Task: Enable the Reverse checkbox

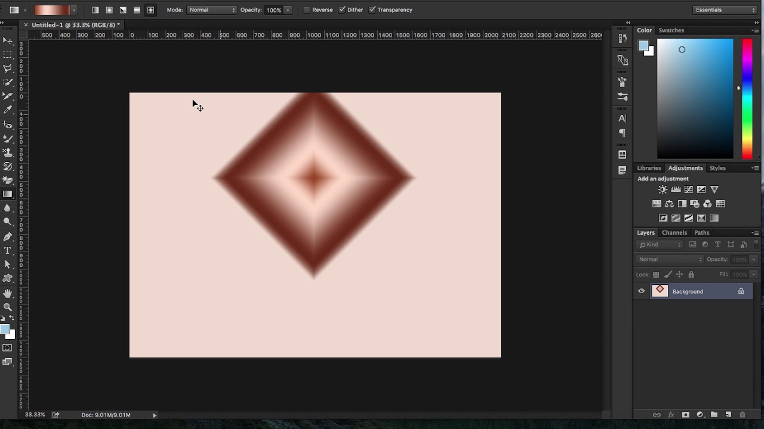Action: 307,10
